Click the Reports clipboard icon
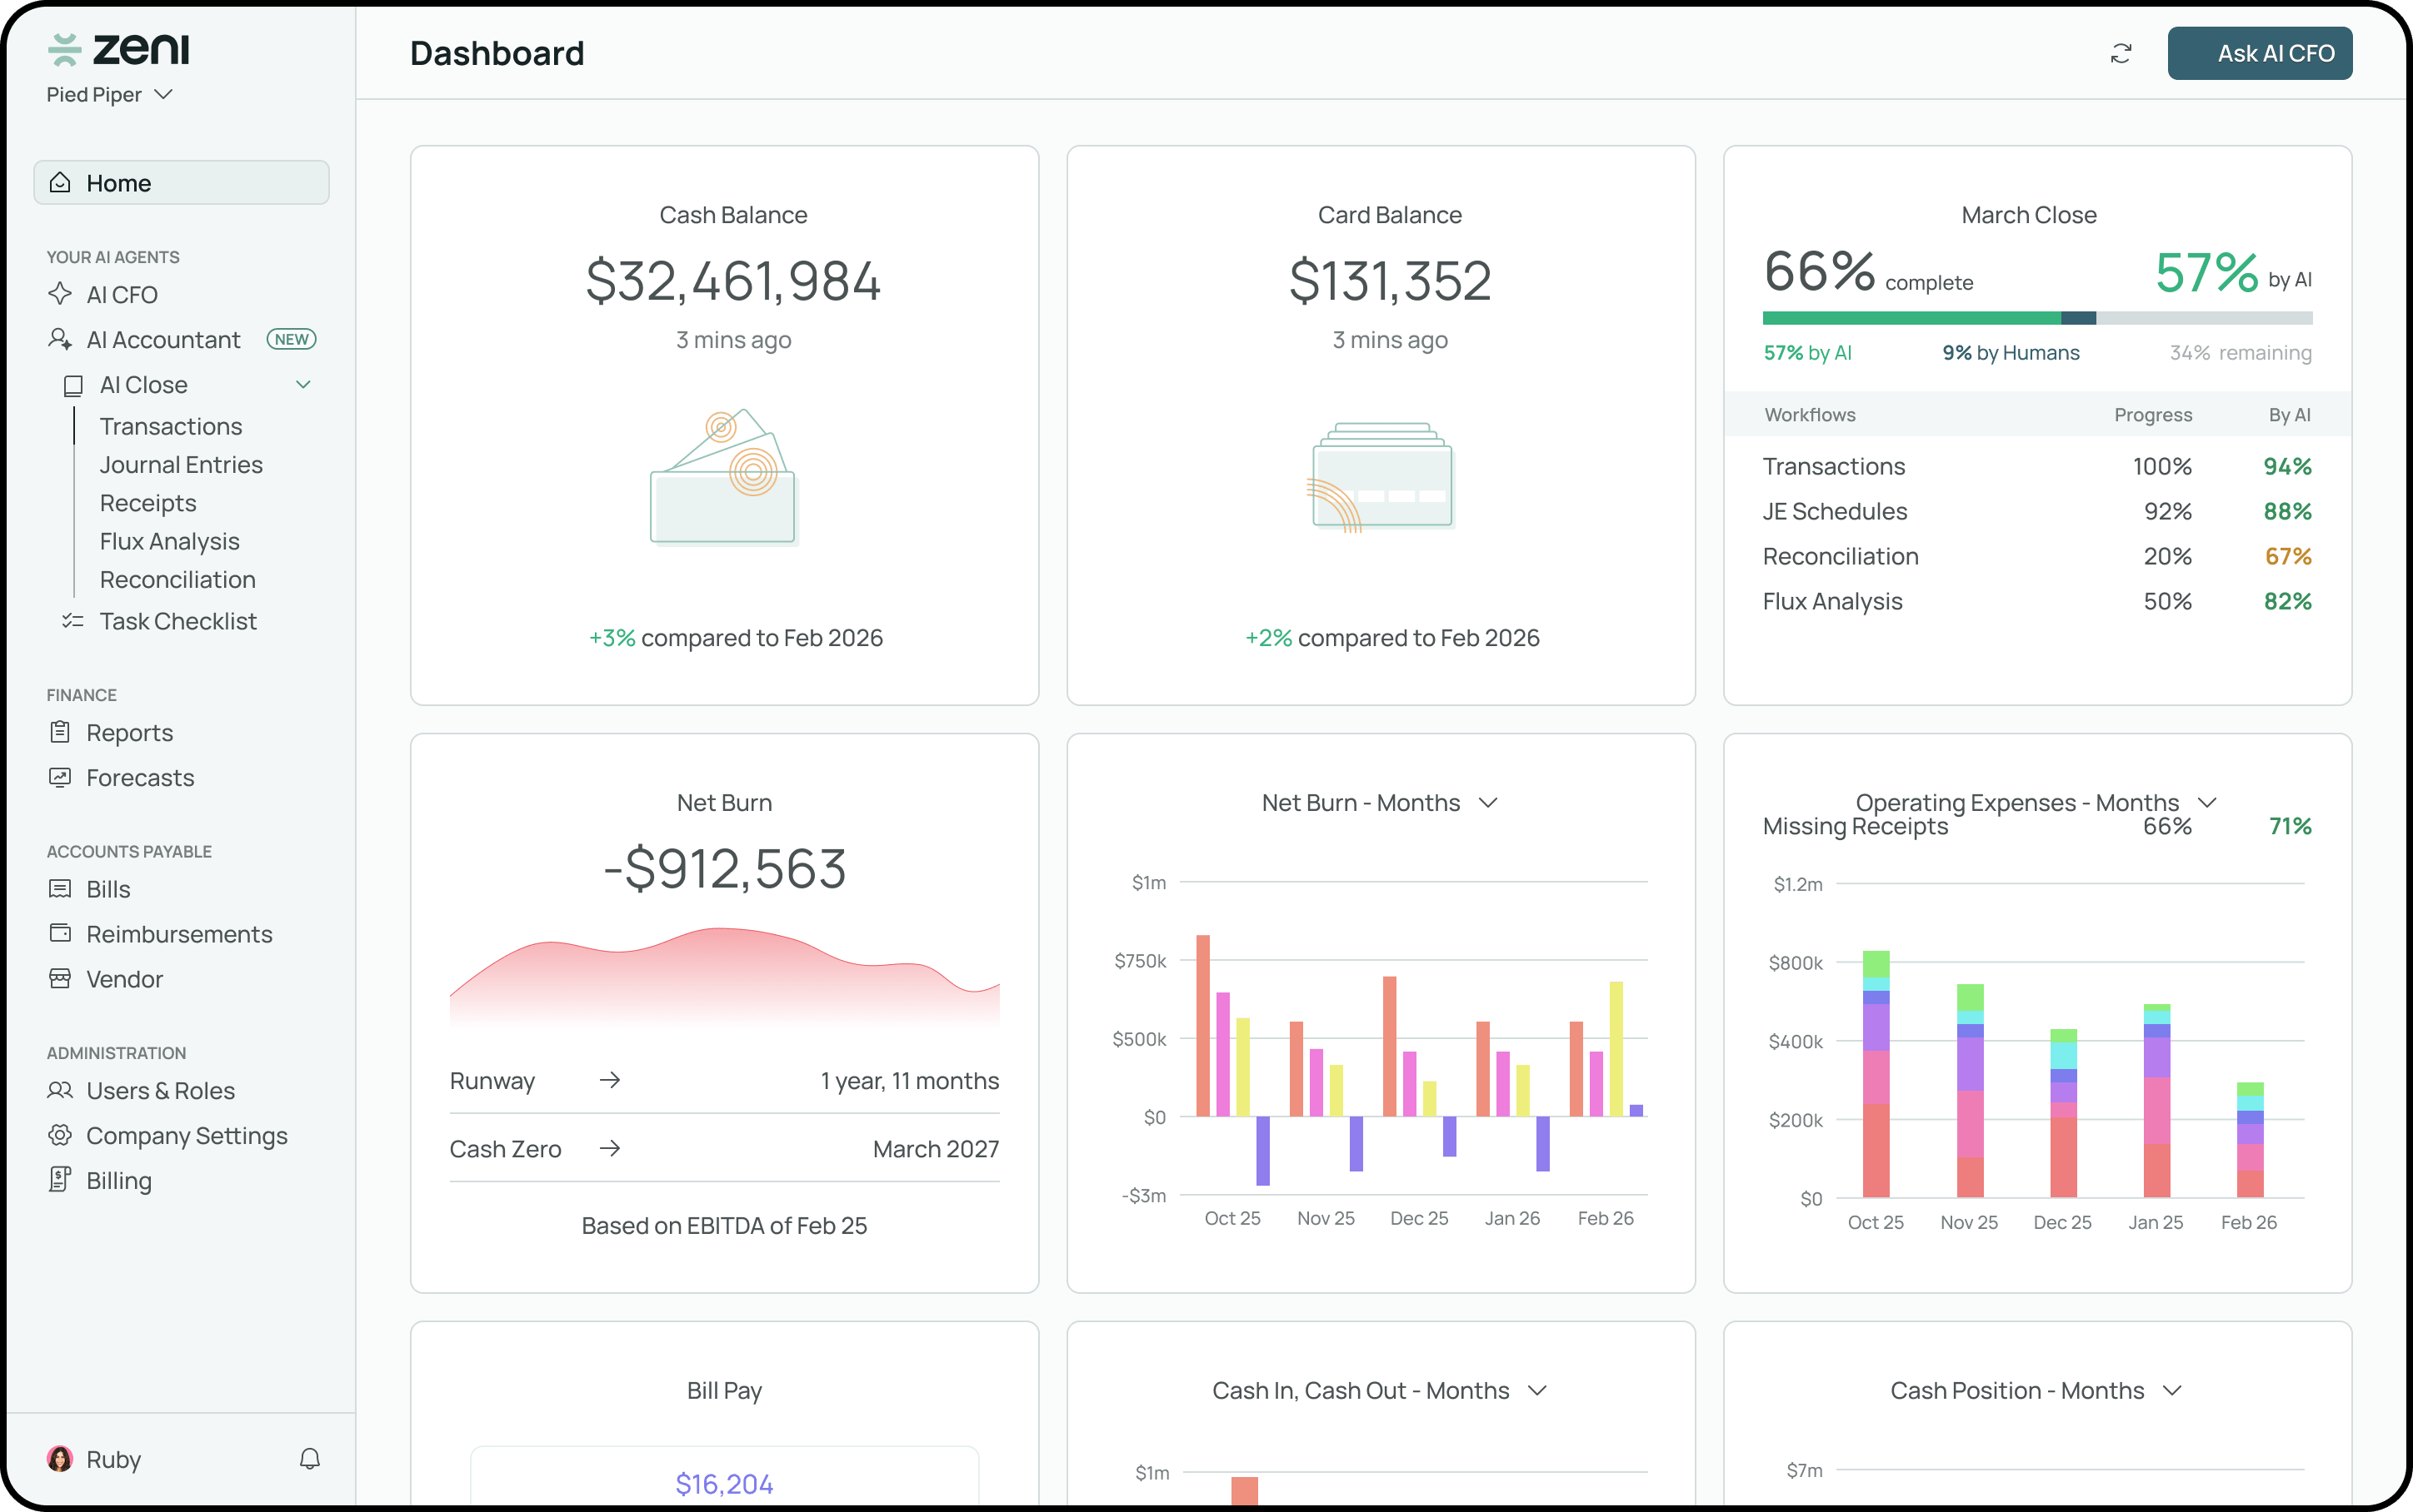This screenshot has height=1512, width=2413. pyautogui.click(x=60, y=732)
